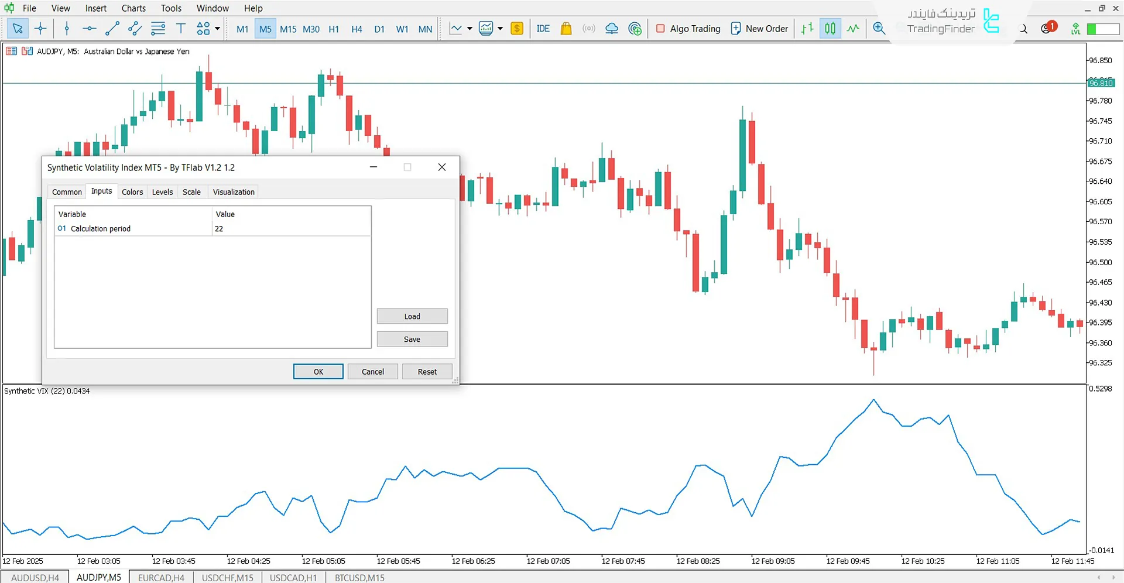This screenshot has height=583, width=1124.
Task: Open the Signals broadcast icon
Action: pos(589,28)
